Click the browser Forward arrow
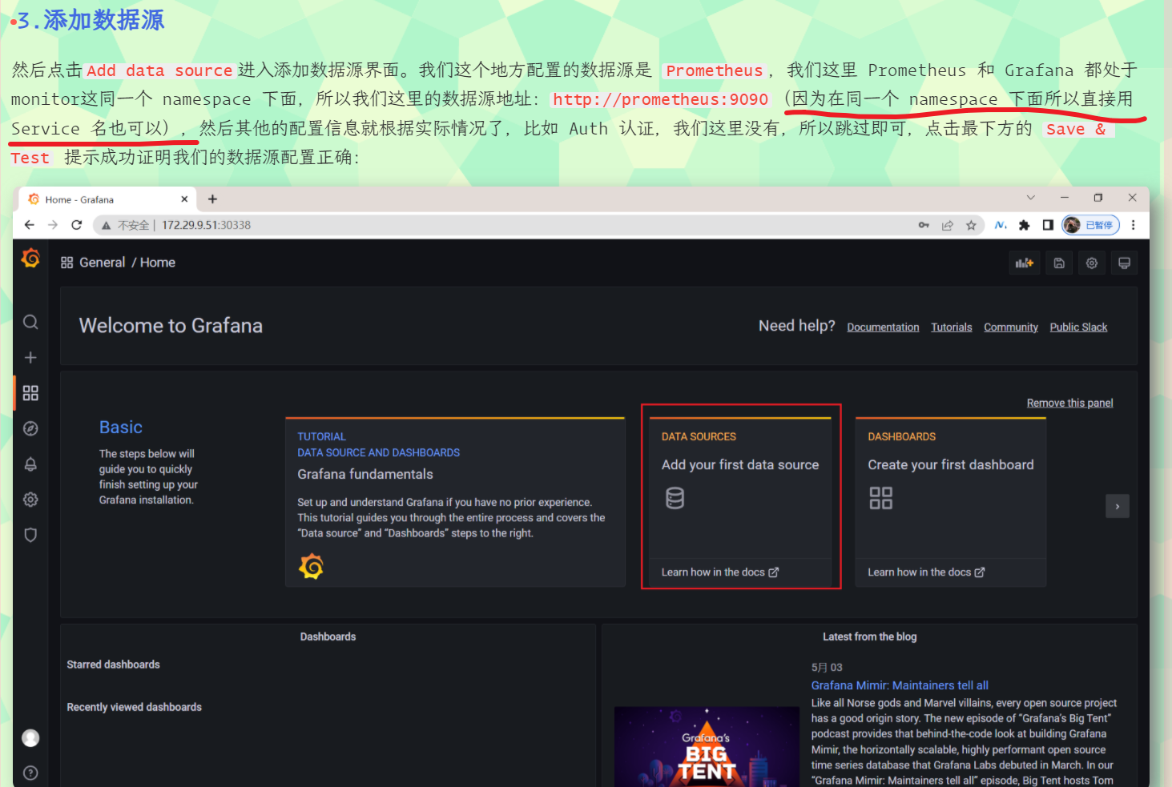This screenshot has width=1172, height=787. coord(53,225)
